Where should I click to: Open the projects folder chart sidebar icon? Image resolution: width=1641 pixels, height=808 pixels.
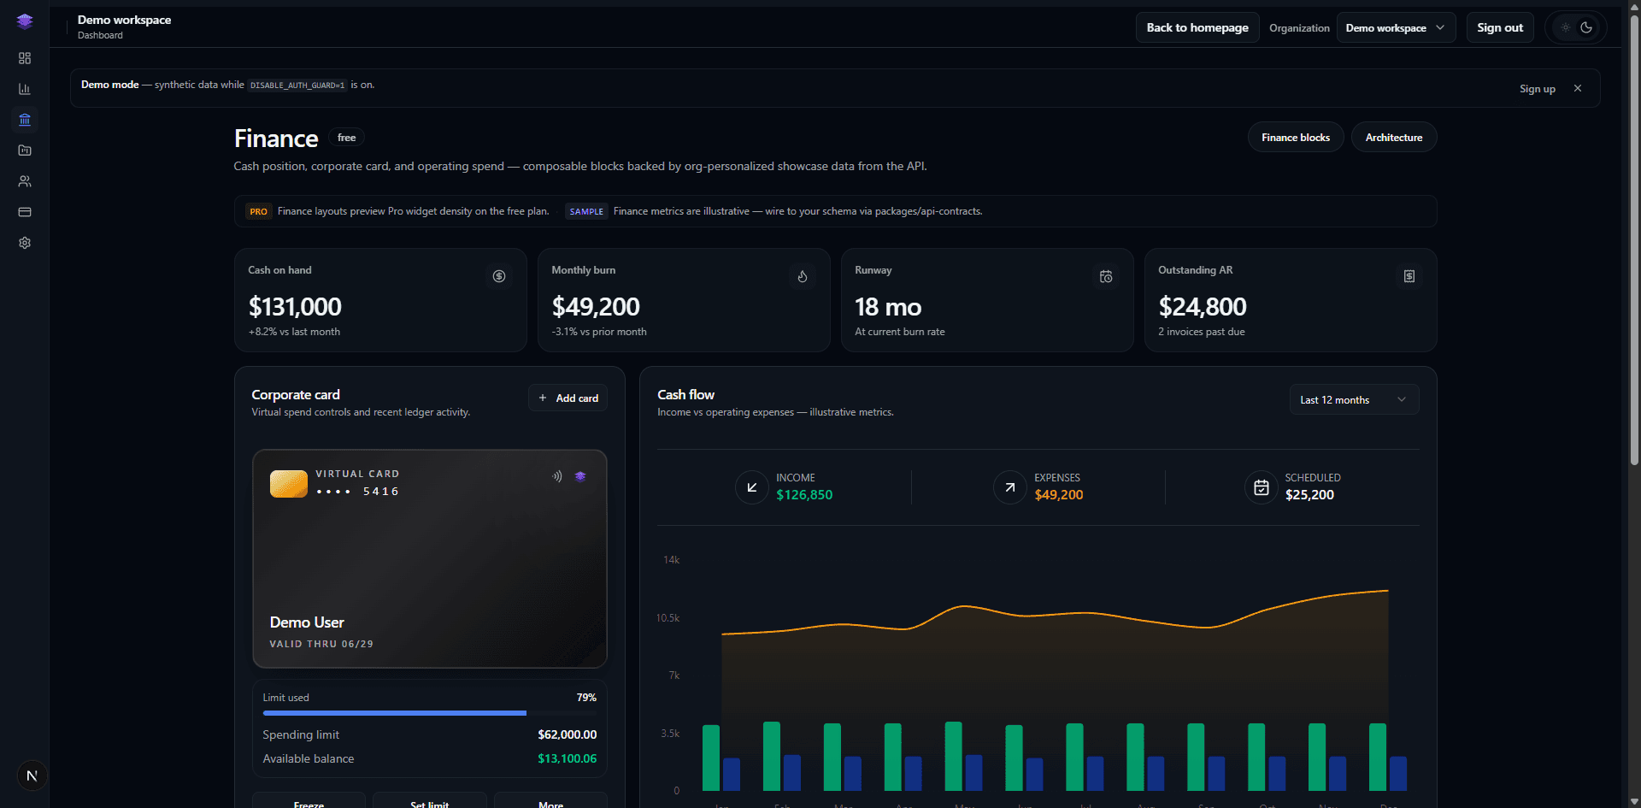(25, 150)
